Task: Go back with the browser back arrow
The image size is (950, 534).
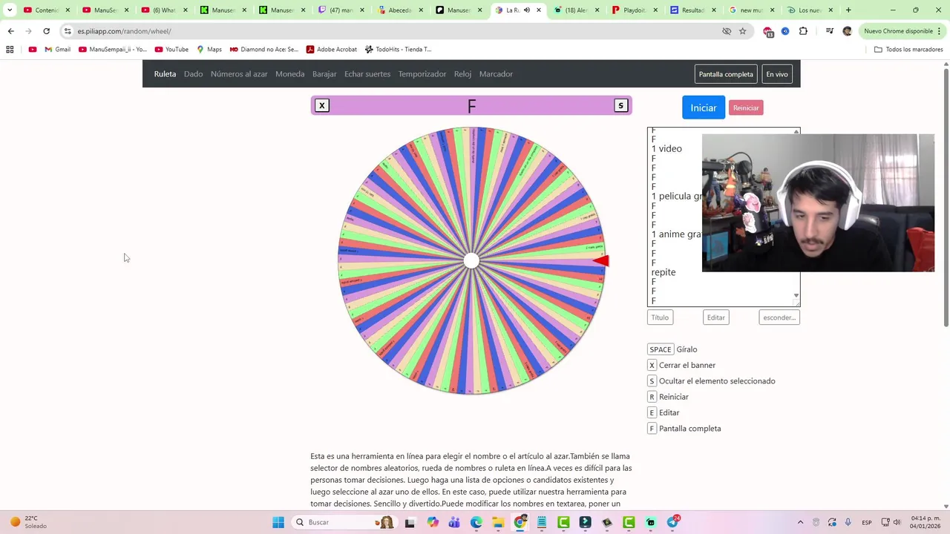Action: pos(10,31)
